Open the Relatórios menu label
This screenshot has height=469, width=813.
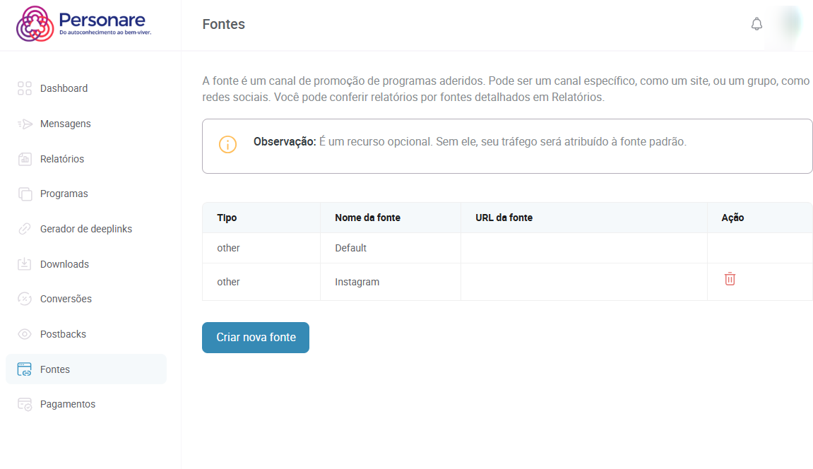62,159
